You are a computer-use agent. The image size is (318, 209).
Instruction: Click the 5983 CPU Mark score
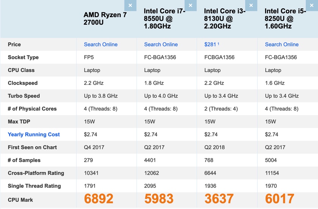point(159,199)
